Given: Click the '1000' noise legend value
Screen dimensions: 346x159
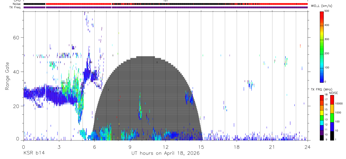Looking at the screenshot, I should 338,112.
